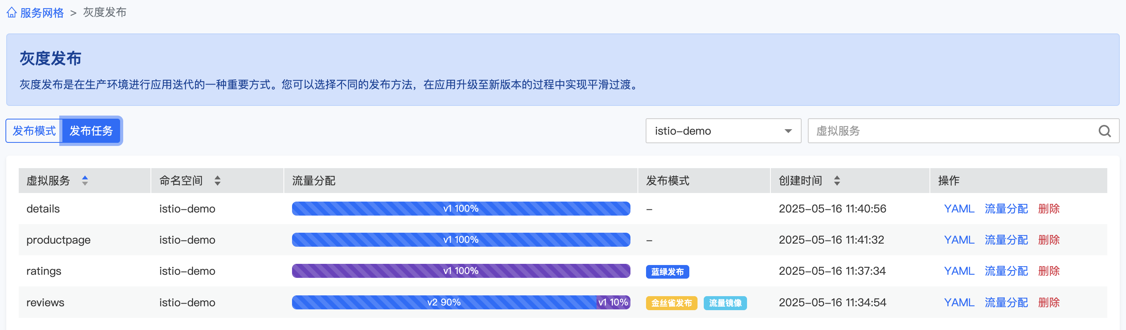Viewport: 1126px width, 330px height.
Task: Open 流量分配 for details service
Action: [1006, 209]
